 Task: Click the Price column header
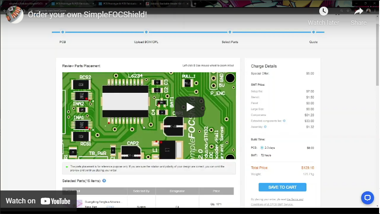pyautogui.click(x=216, y=191)
